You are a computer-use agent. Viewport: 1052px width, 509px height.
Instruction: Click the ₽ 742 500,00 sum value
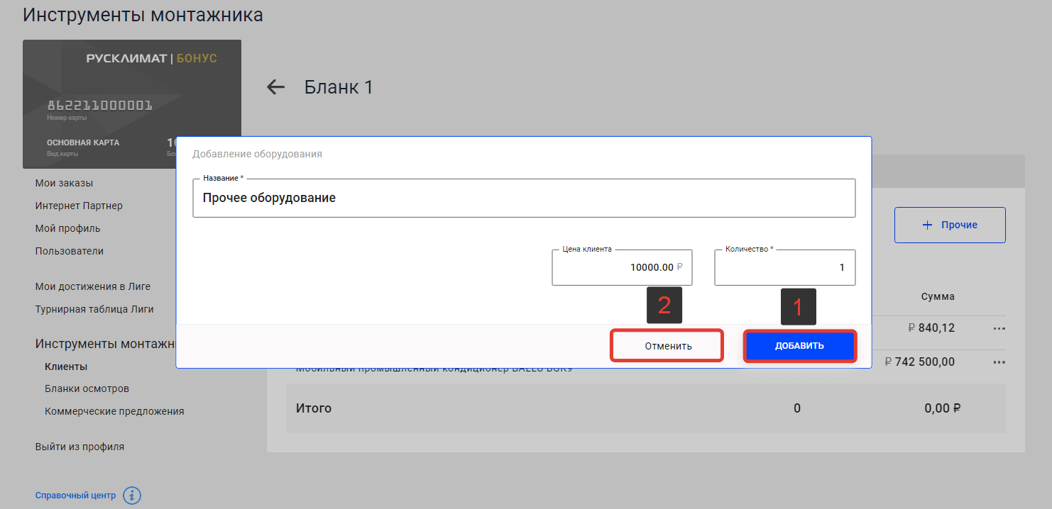point(920,362)
